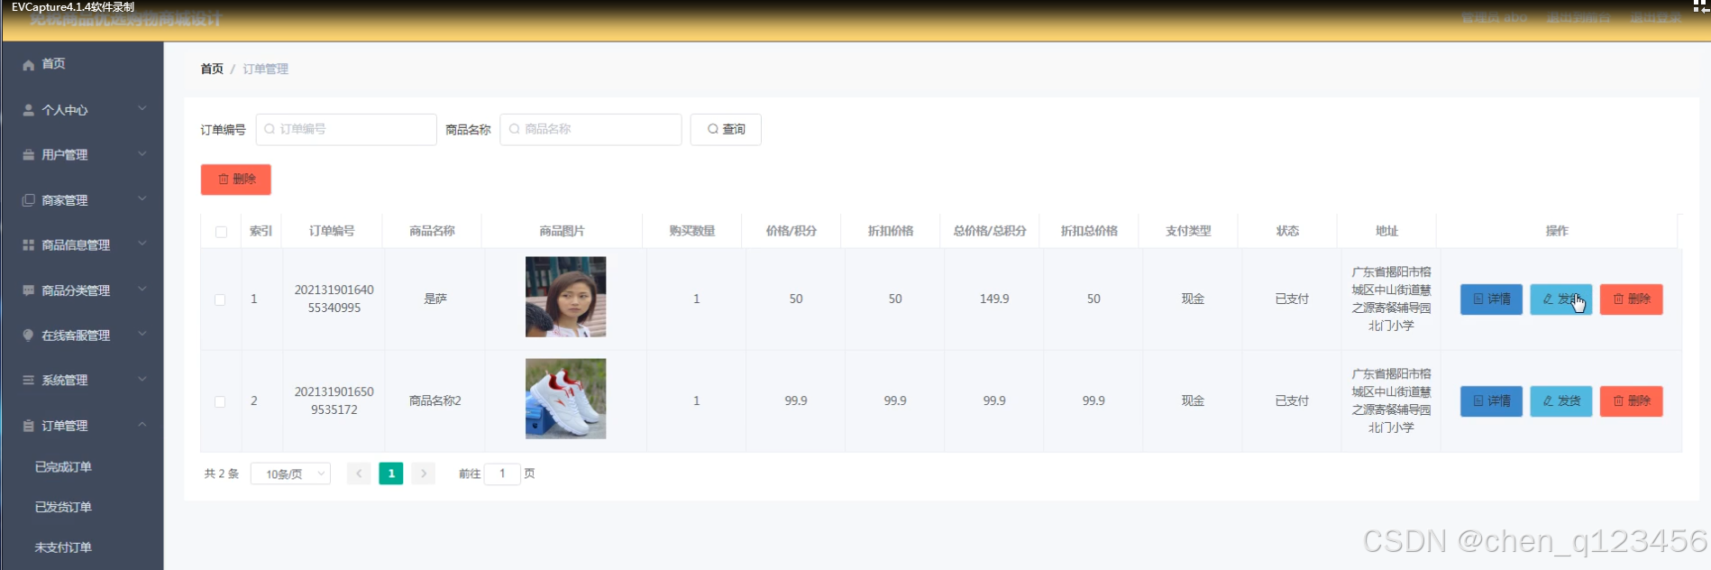Click the 订单编号 column header

[x=333, y=232]
